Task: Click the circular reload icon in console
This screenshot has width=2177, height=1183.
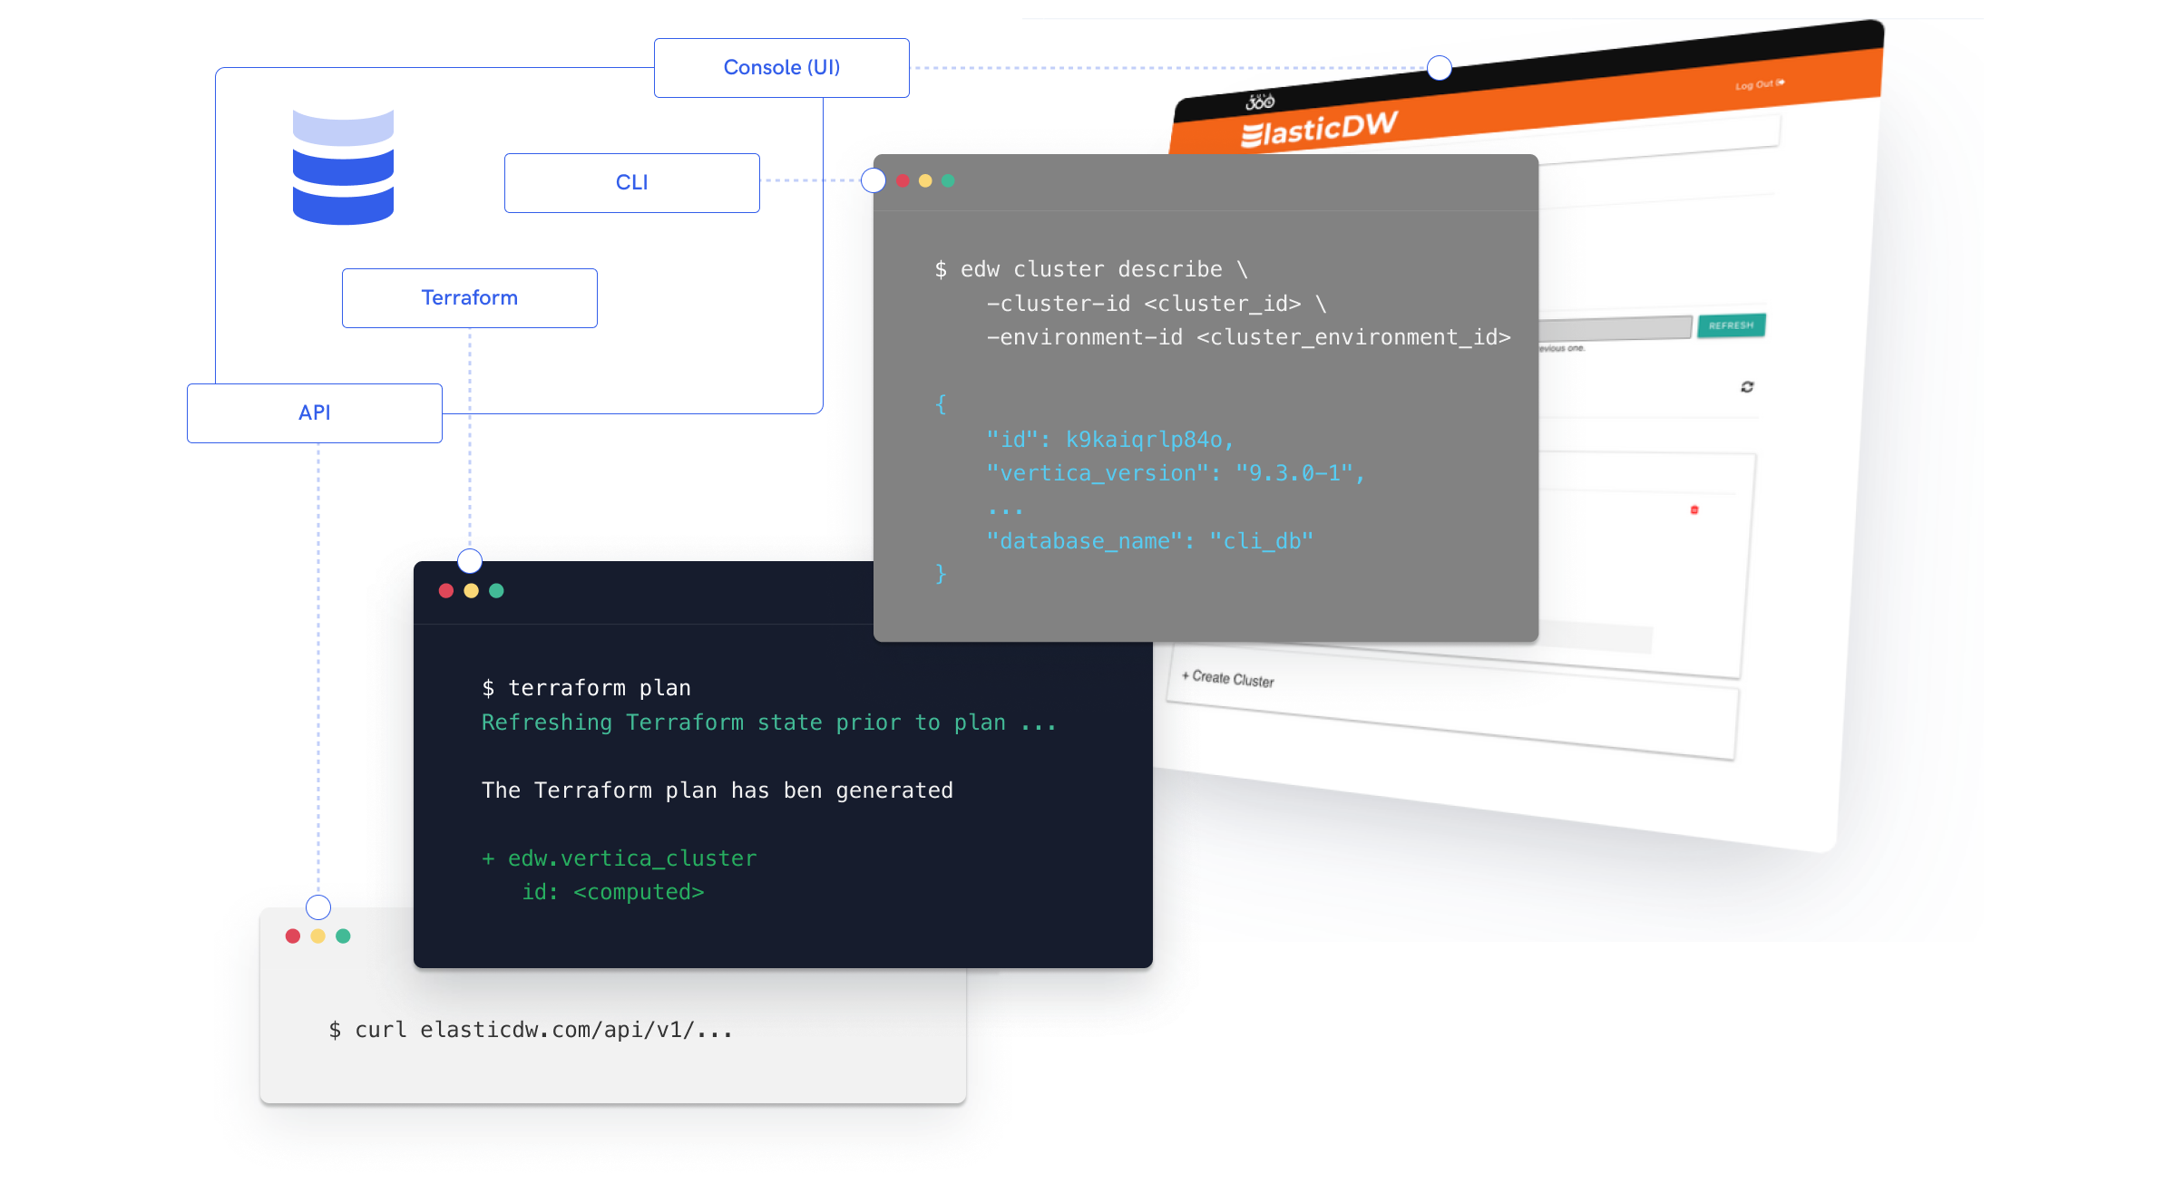Action: pyautogui.click(x=1747, y=387)
